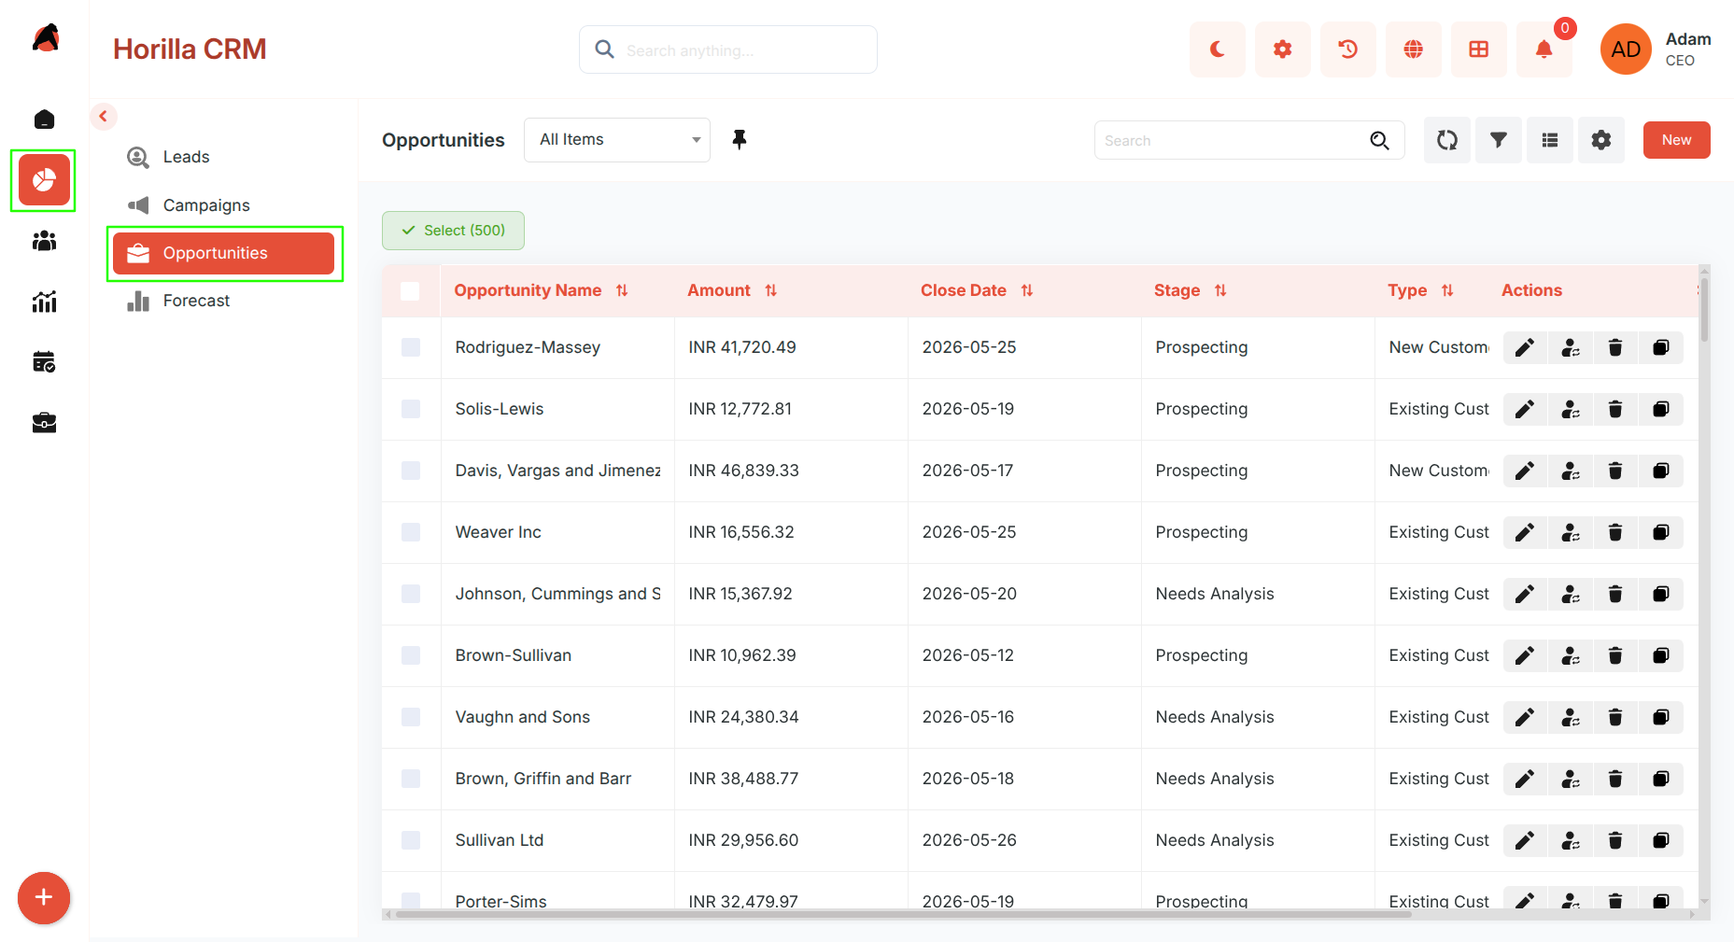Open the Adam CEO profile menu
Viewport: 1734px width, 942px height.
[x=1656, y=49]
